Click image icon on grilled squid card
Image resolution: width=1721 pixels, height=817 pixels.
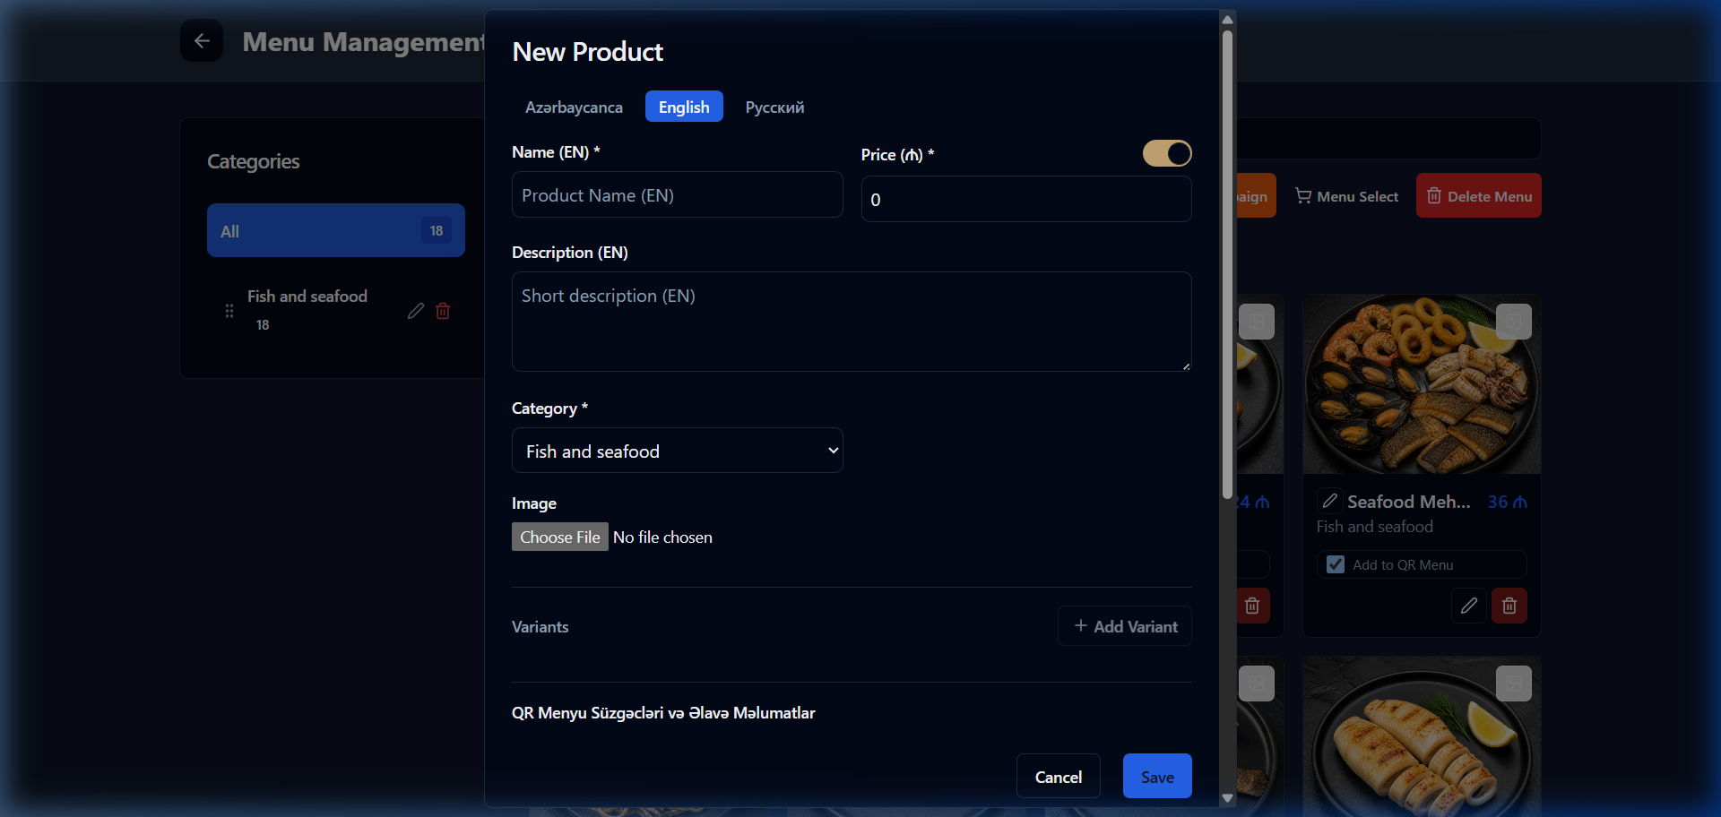(x=1514, y=684)
